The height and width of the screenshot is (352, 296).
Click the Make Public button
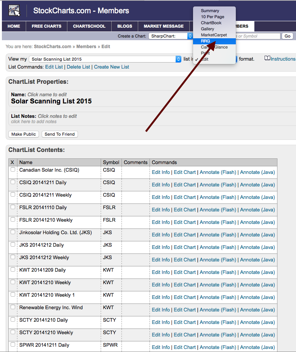pos(23,134)
